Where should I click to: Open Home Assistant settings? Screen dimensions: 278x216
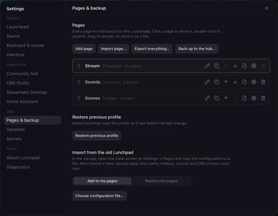(x=33, y=101)
